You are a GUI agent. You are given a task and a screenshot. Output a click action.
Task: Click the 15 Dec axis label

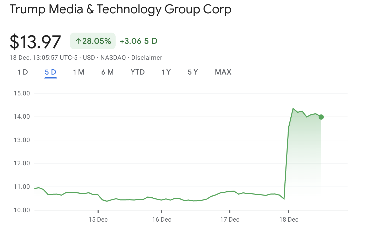98,220
